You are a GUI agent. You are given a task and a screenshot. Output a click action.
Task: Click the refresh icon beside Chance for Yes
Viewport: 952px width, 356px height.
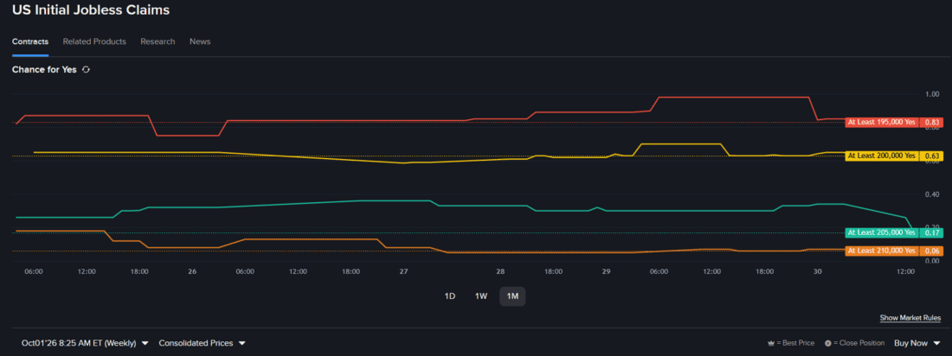[87, 70]
